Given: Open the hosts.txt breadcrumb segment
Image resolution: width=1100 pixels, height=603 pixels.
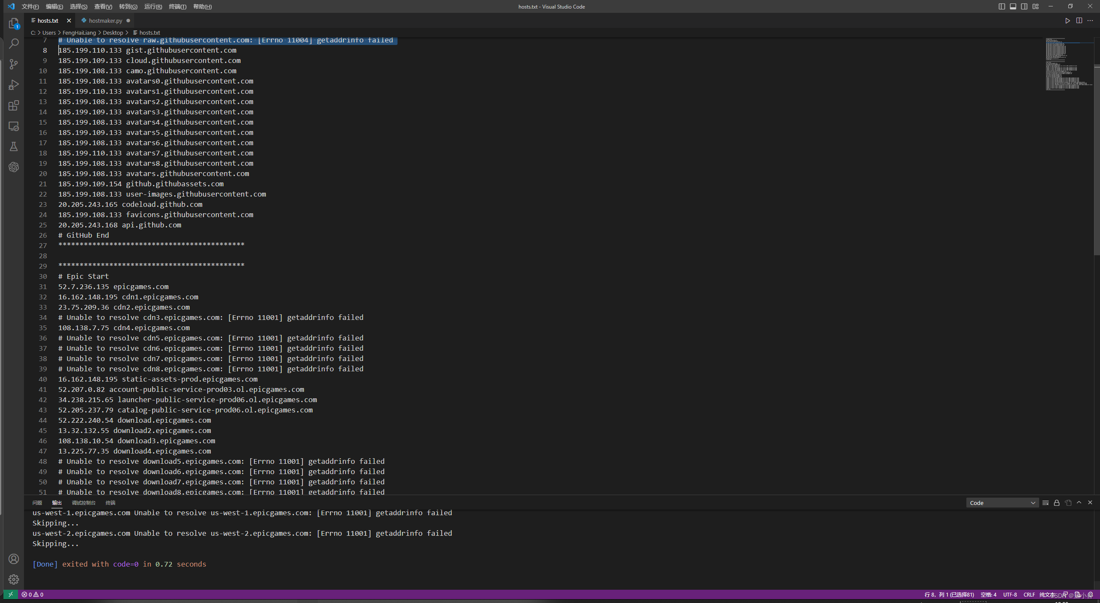Looking at the screenshot, I should pyautogui.click(x=146, y=33).
